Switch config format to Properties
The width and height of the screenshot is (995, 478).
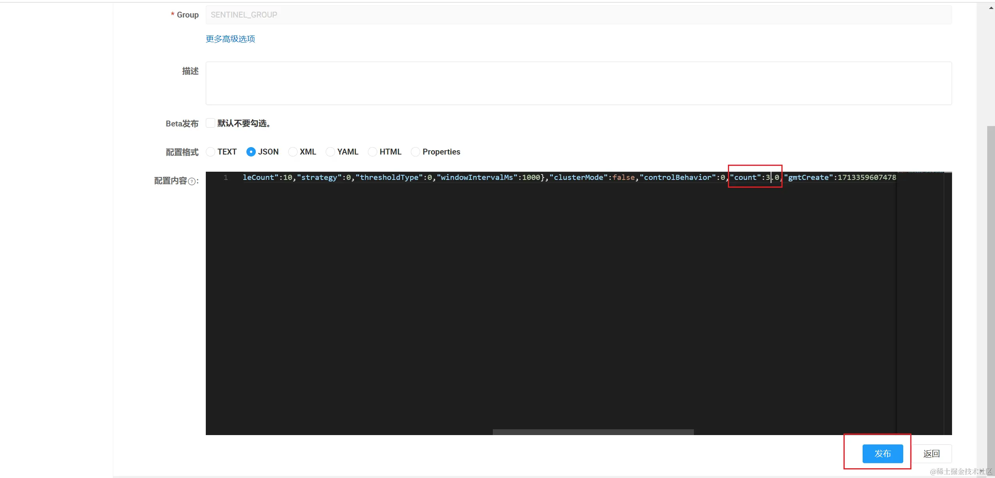click(x=415, y=152)
